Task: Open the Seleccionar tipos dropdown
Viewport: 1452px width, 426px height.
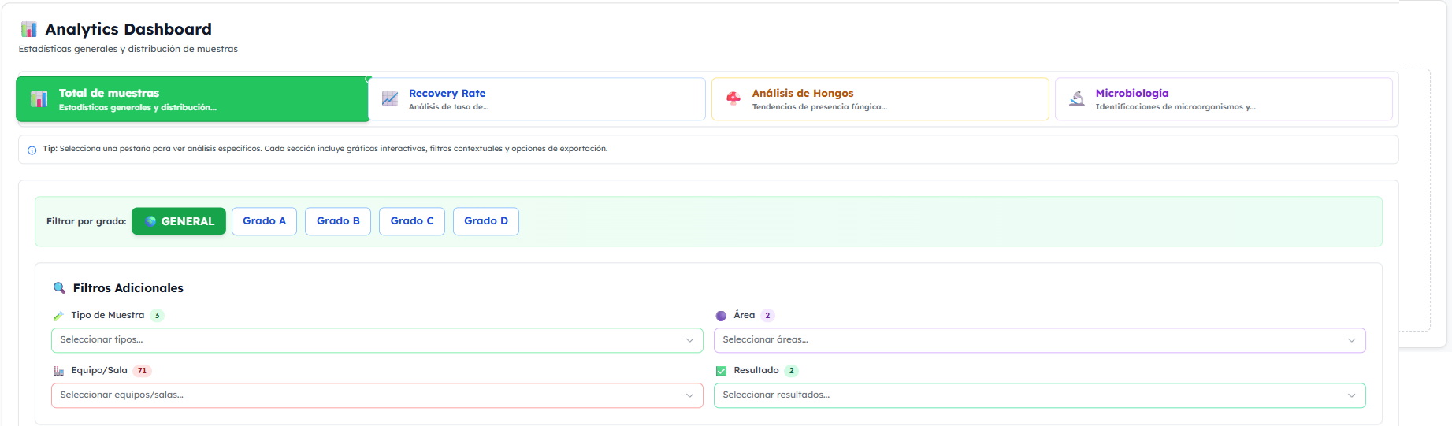Action: click(377, 340)
